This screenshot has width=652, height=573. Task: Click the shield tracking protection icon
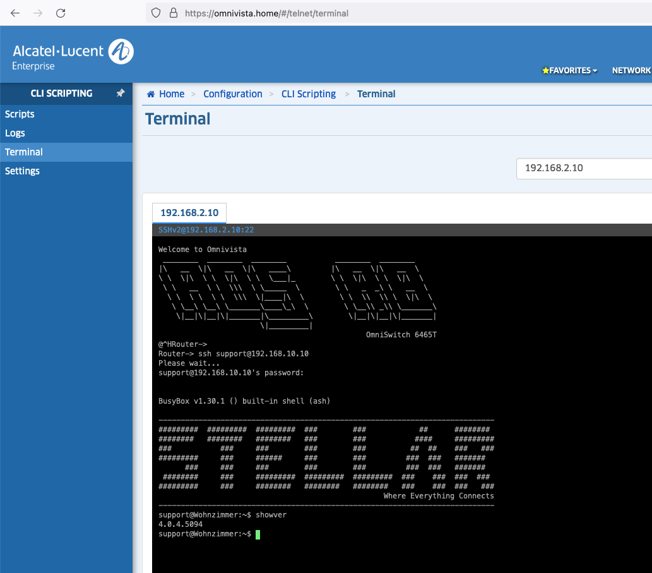coord(157,13)
